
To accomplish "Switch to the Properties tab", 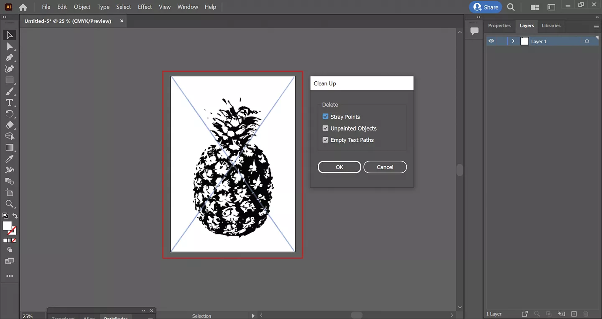I will click(499, 26).
